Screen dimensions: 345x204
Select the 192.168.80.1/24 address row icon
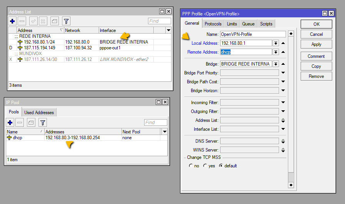[x=20, y=42]
